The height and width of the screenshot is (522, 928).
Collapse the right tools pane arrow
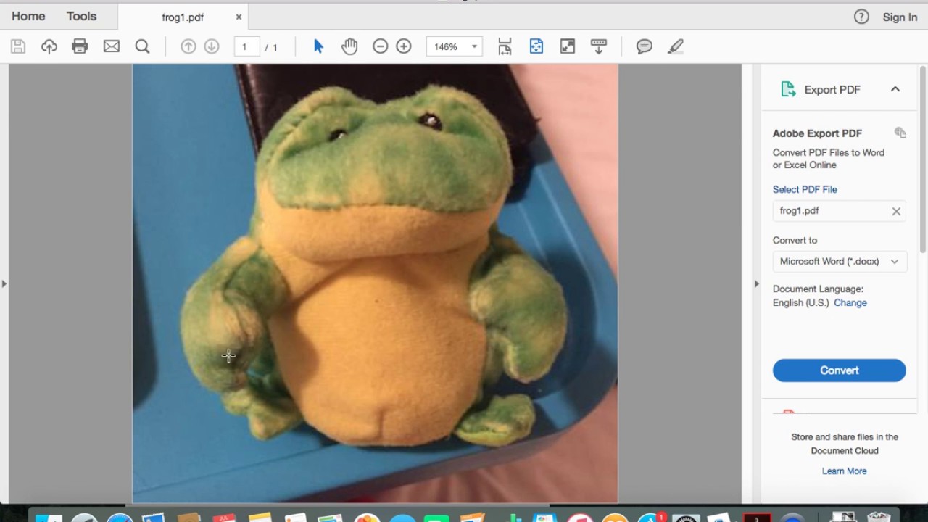756,283
